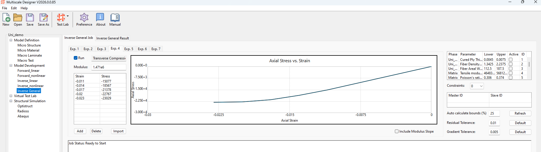Click the Save icon in toolbar

pos(30,18)
